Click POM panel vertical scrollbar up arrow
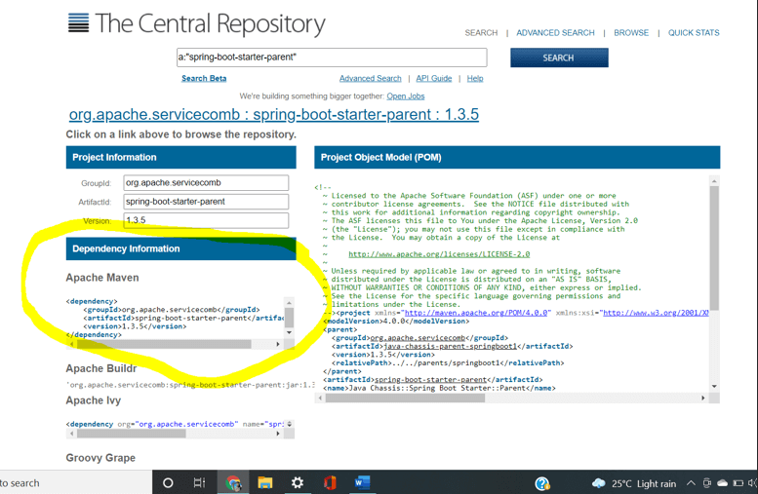This screenshot has height=494, width=758. 714,181
